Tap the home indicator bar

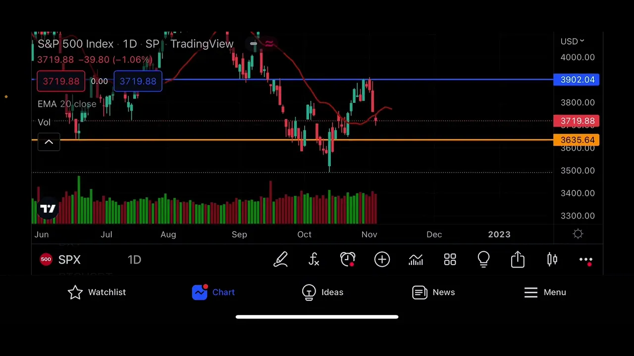pyautogui.click(x=317, y=317)
